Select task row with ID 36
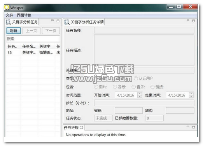 coord(33,52)
